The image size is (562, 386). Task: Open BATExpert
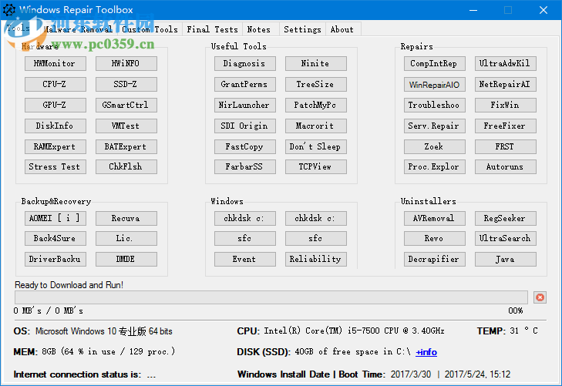pyautogui.click(x=126, y=146)
